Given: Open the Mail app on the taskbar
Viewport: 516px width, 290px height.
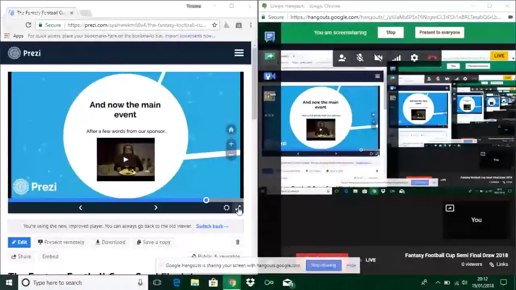Looking at the screenshot, I should tap(287, 283).
